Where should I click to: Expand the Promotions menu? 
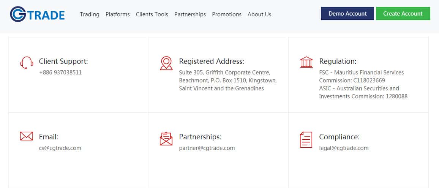click(227, 14)
